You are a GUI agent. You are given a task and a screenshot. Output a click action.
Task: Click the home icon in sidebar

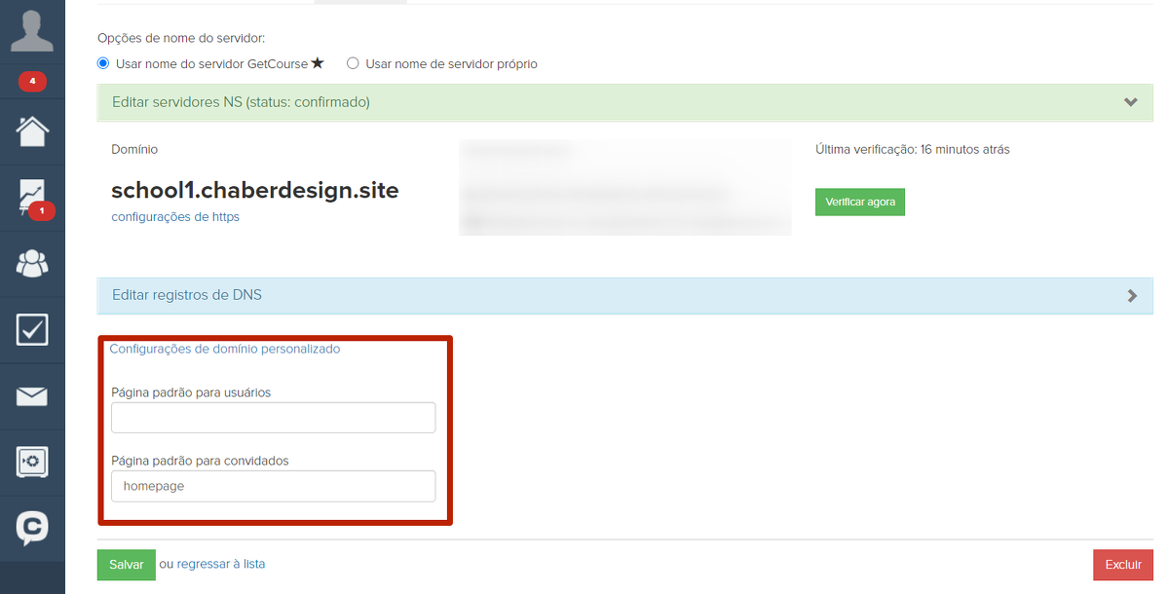[32, 130]
